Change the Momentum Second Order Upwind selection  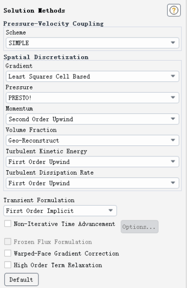[93, 119]
